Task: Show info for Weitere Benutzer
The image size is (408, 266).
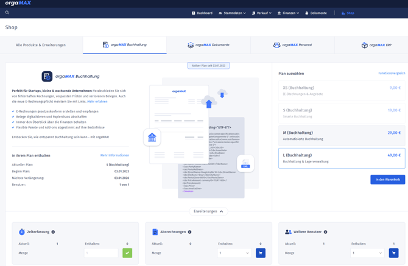Action: click(326, 232)
